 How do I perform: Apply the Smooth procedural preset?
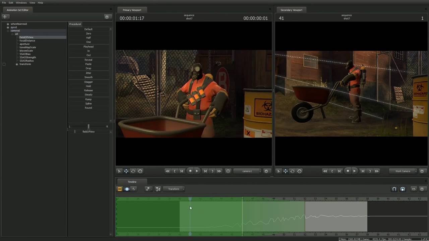[x=88, y=77]
